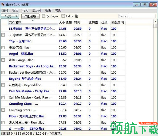Screen dimensions: 158x136
Task: Click time 05:06 in bold Angel row
Action: point(78,54)
